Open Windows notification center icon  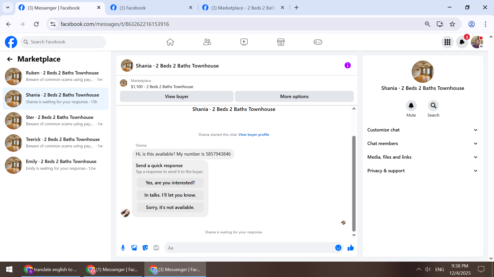(481, 269)
